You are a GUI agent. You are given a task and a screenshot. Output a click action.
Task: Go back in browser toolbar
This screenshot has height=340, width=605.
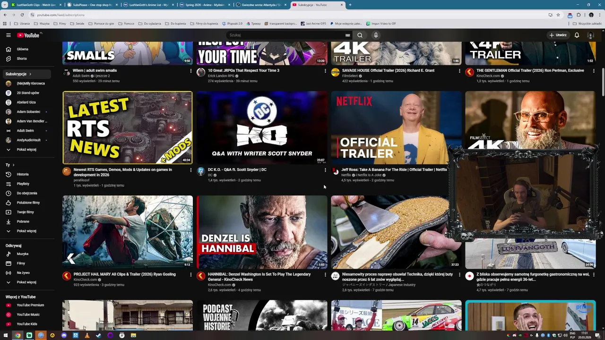click(5, 15)
